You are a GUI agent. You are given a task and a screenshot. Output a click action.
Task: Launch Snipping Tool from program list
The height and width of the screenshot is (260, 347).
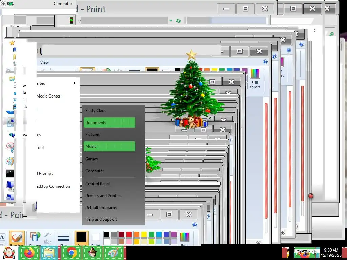40,148
